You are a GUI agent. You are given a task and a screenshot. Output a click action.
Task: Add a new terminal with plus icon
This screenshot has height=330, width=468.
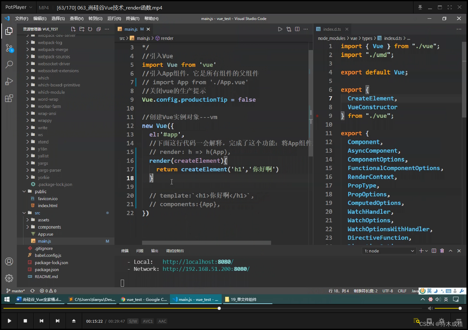pos(421,251)
